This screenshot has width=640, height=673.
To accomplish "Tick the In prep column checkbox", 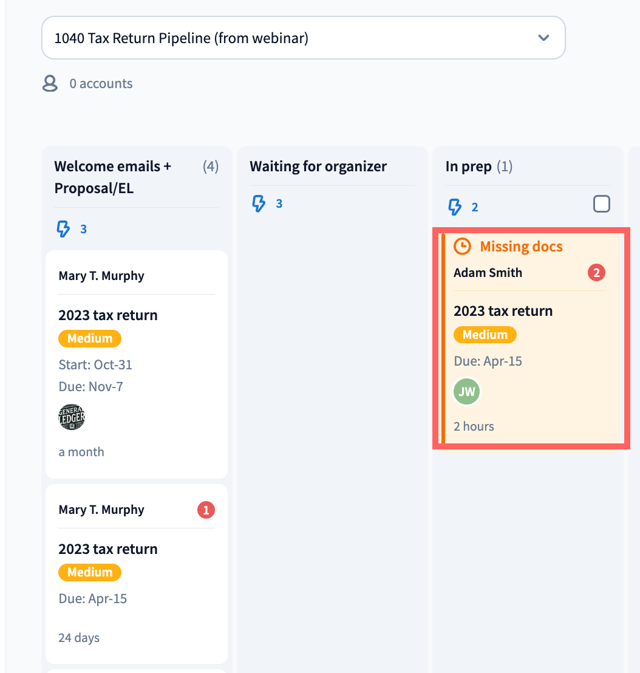I will tap(601, 204).
